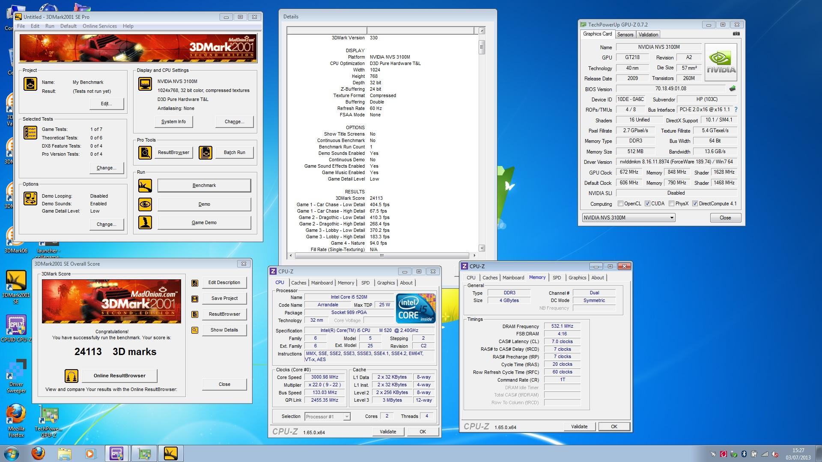This screenshot has width=822, height=462.
Task: Click the Bus Interface question mark icon
Action: click(x=736, y=110)
